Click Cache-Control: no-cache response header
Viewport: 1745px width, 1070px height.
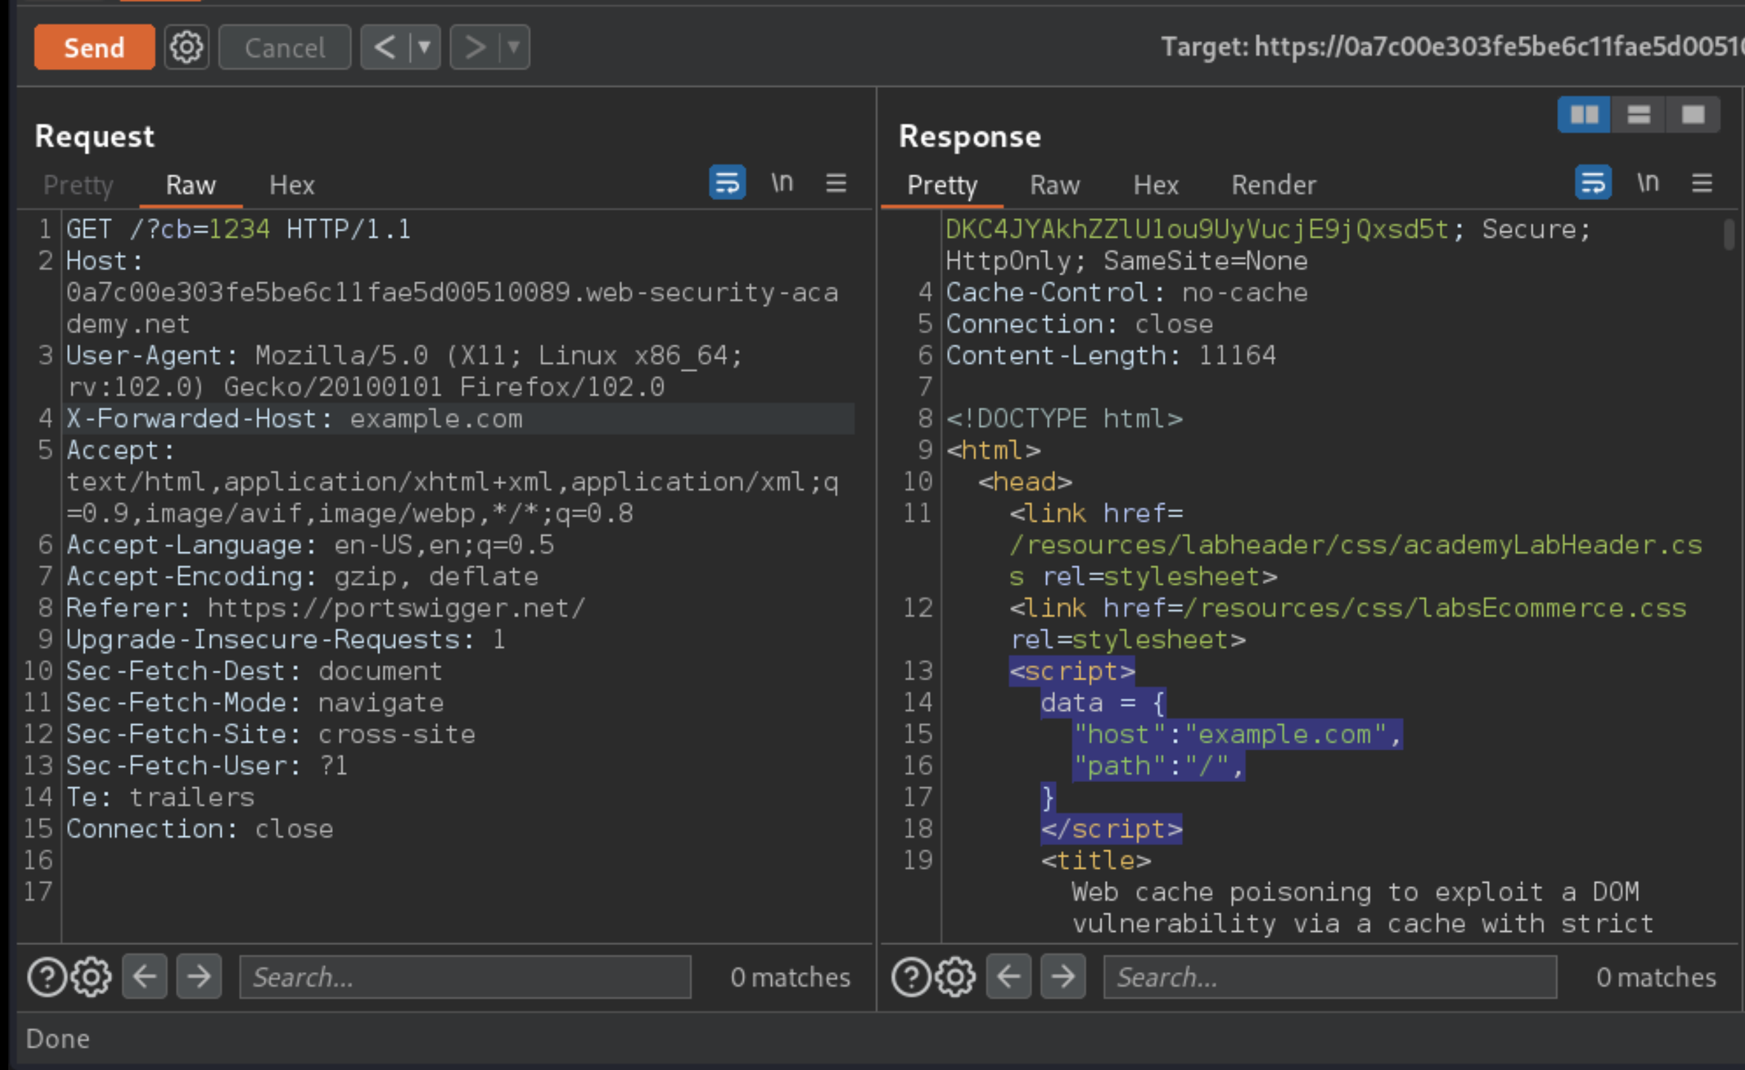[x=1127, y=293]
